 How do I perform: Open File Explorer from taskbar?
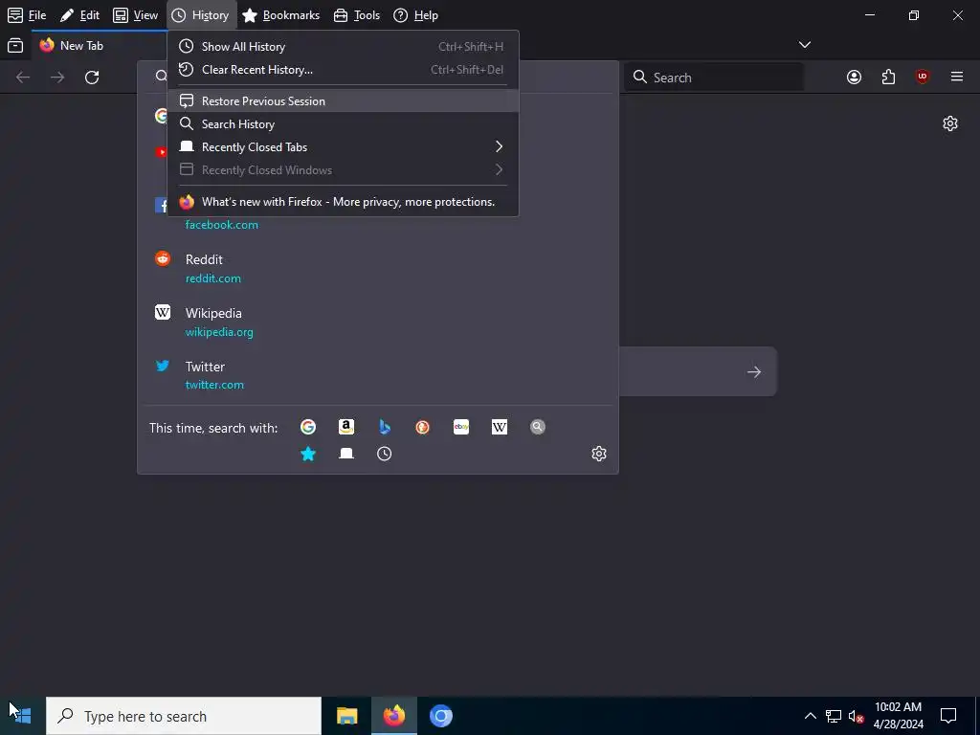click(346, 716)
